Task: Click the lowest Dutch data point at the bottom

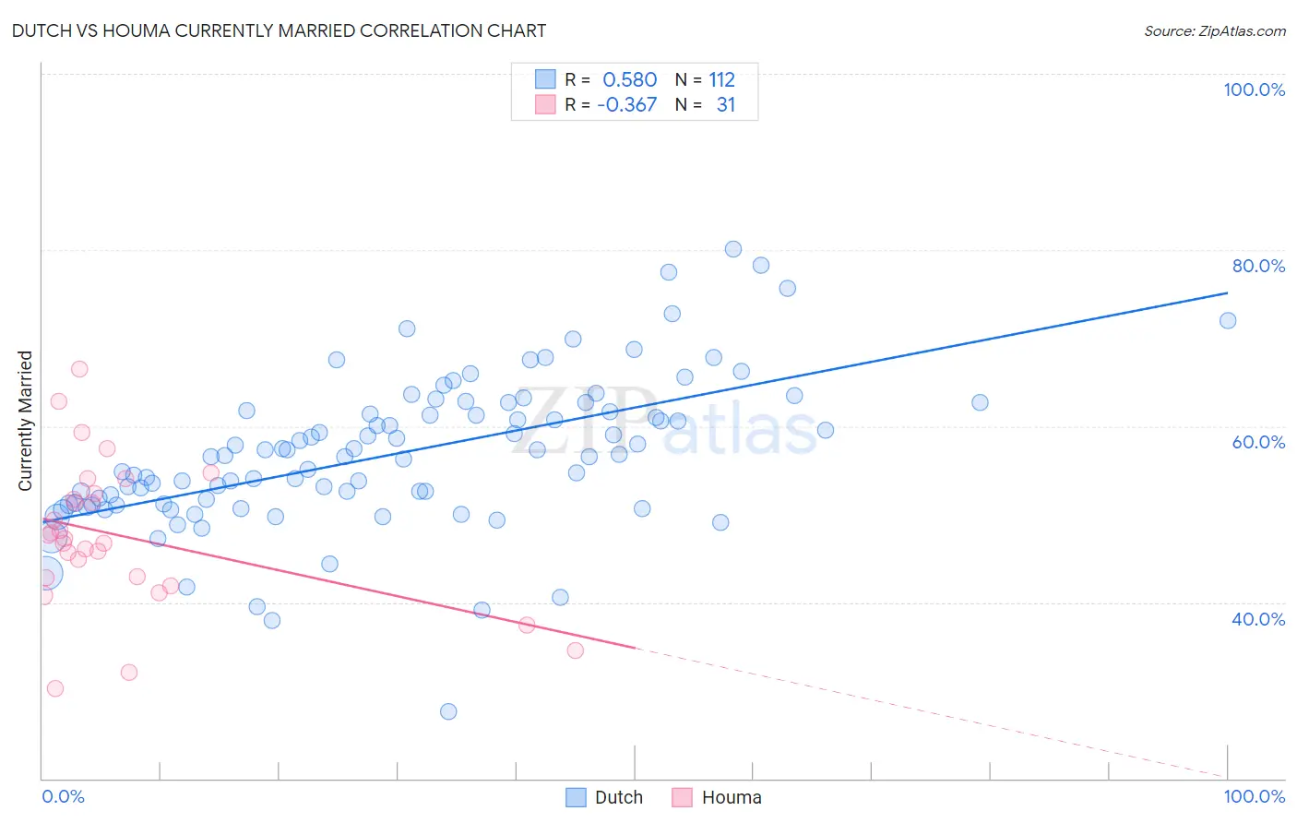Action: tap(448, 711)
